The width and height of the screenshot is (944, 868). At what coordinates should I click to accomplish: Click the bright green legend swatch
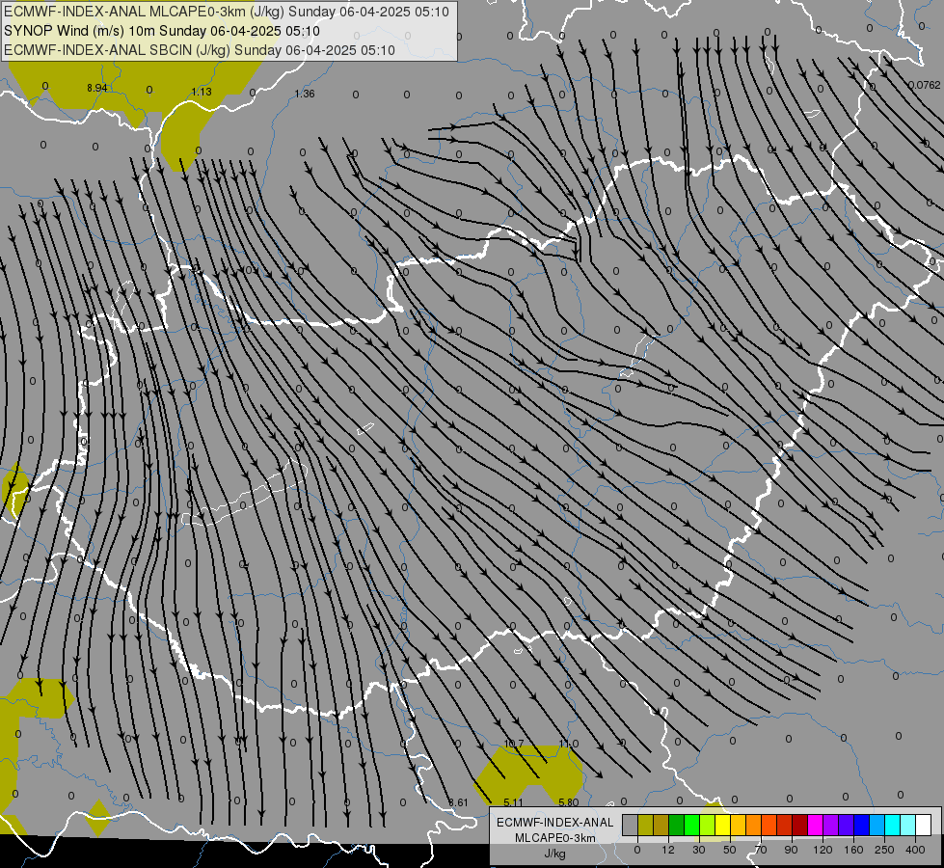pos(691,825)
